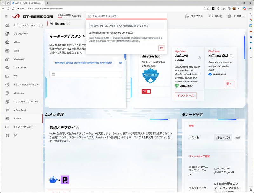Open the ペアレンタルコントロール sidebar icon
Image resolution: width=254 pixels, height=193 pixels.
(x=7, y=102)
